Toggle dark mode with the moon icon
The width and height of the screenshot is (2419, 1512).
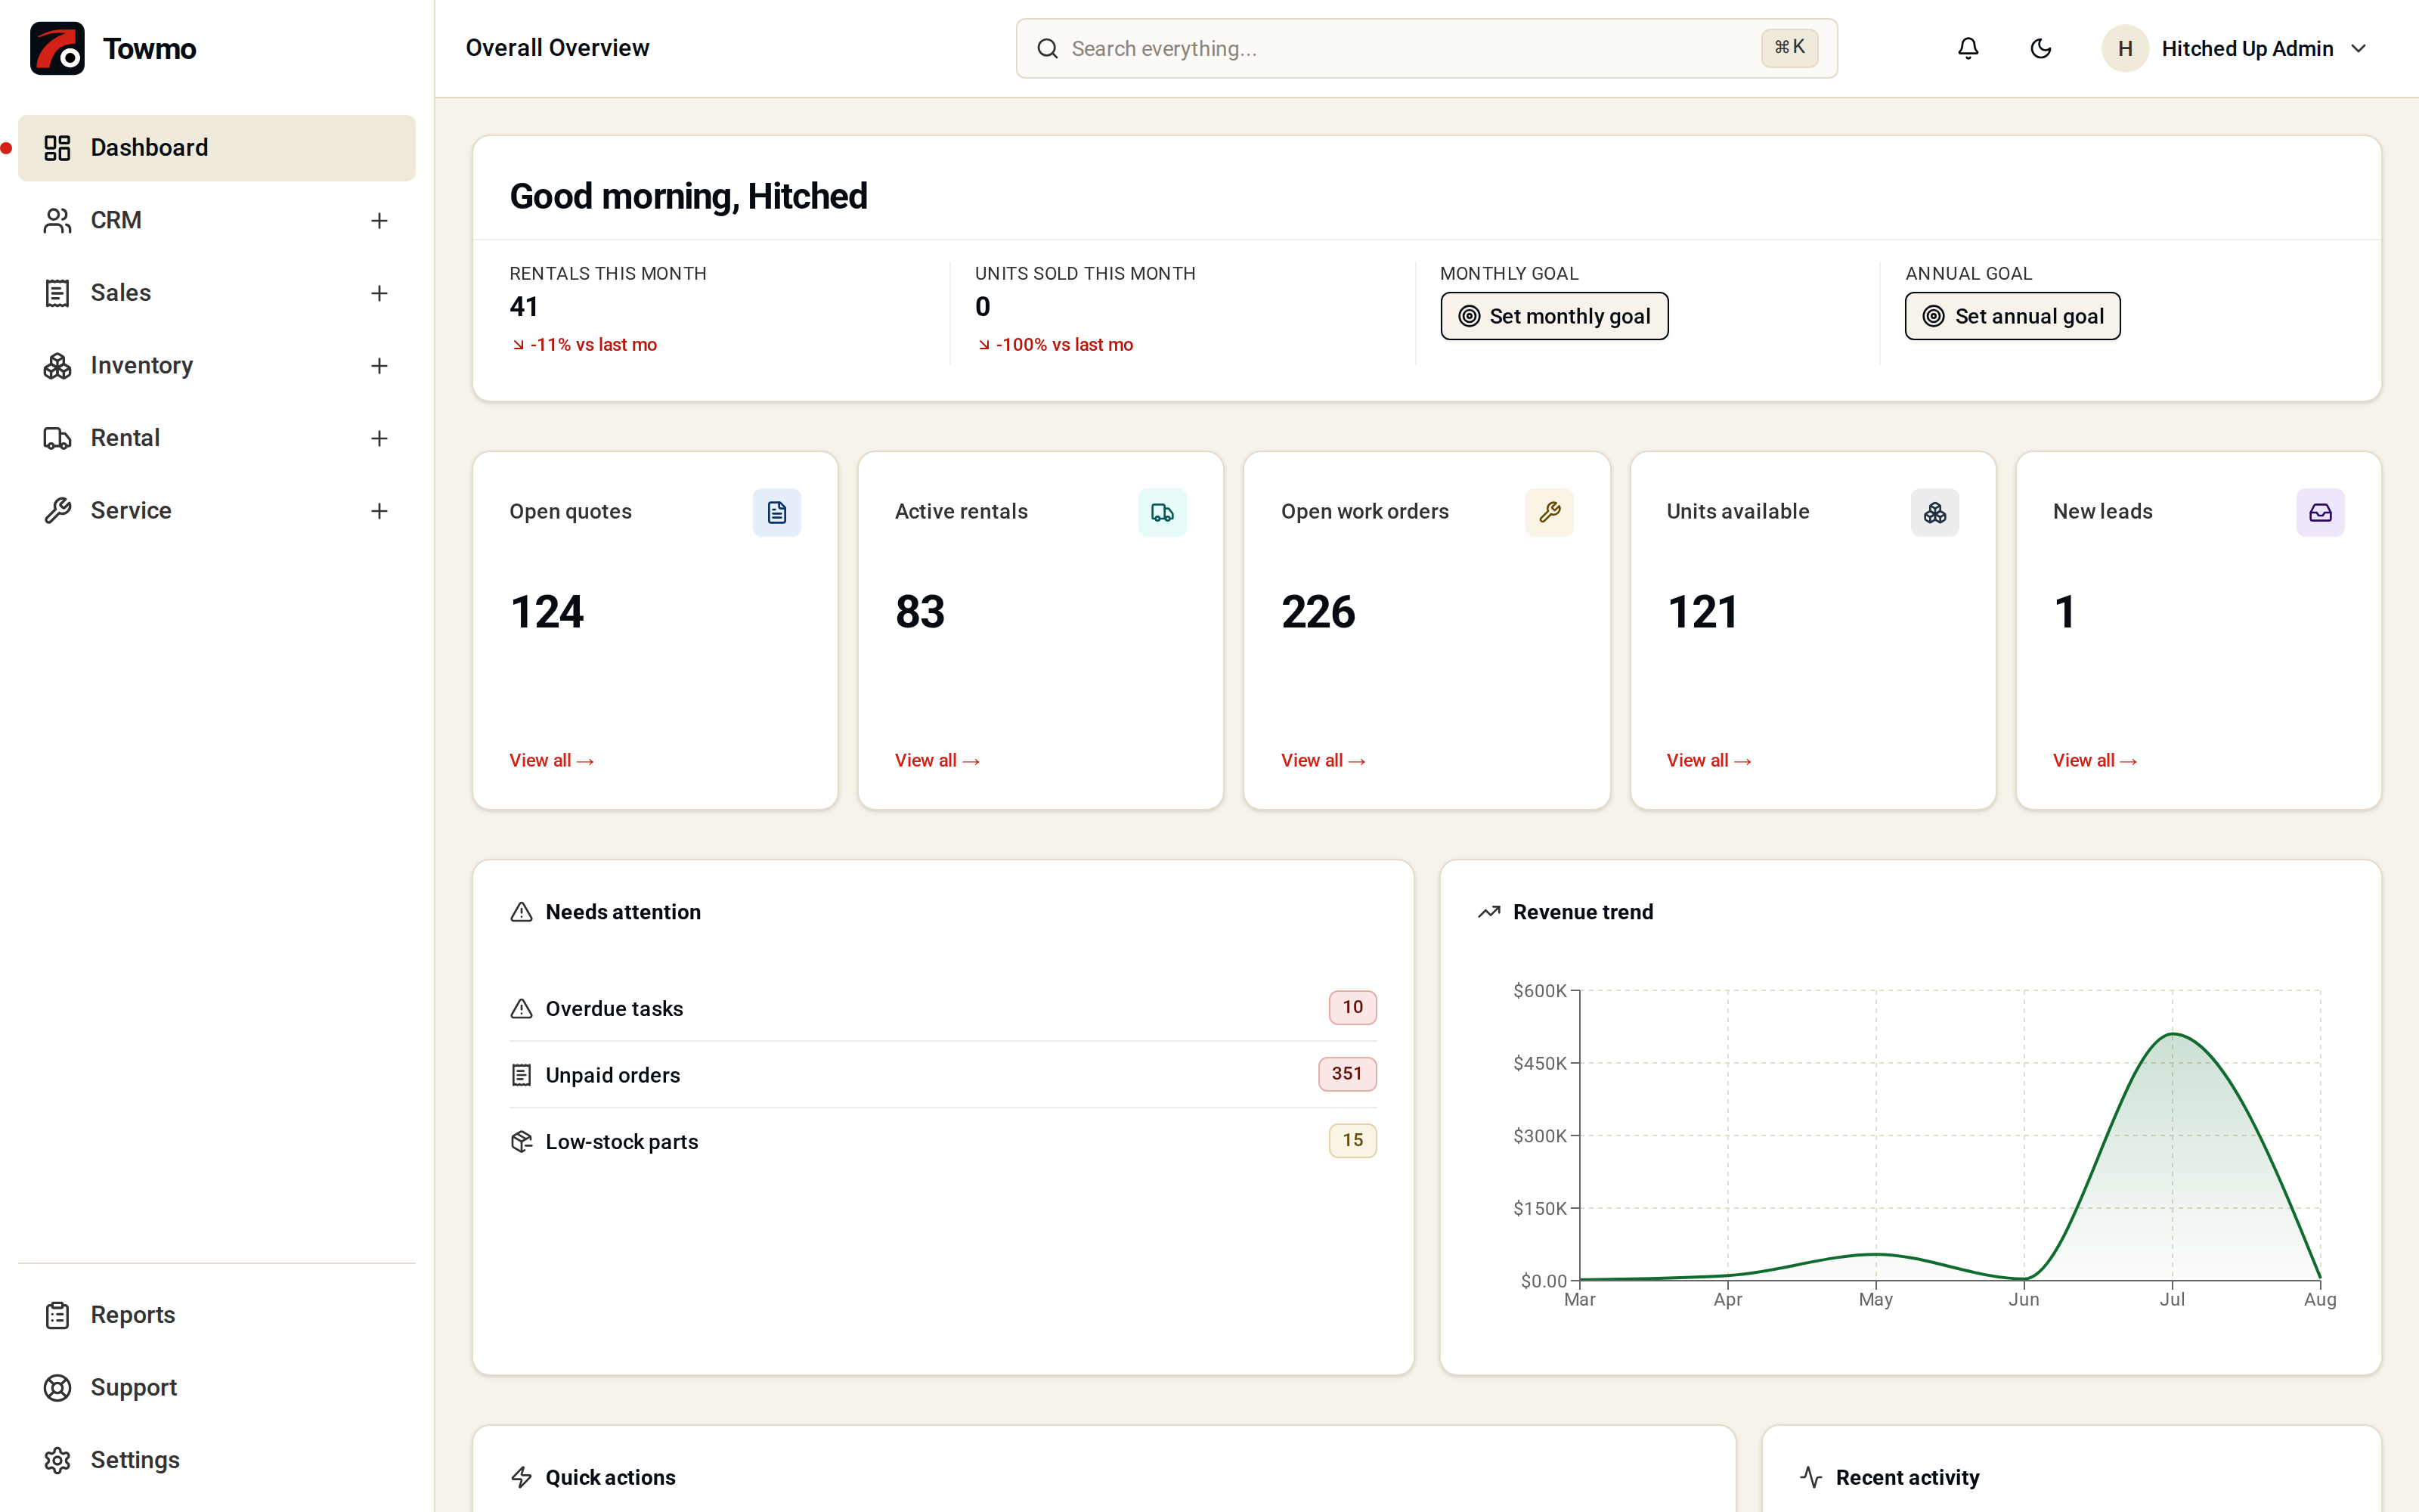[x=2040, y=48]
